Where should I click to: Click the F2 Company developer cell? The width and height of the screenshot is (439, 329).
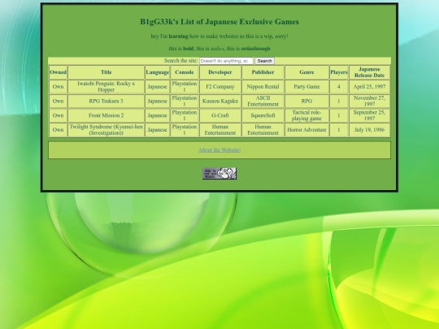point(220,87)
